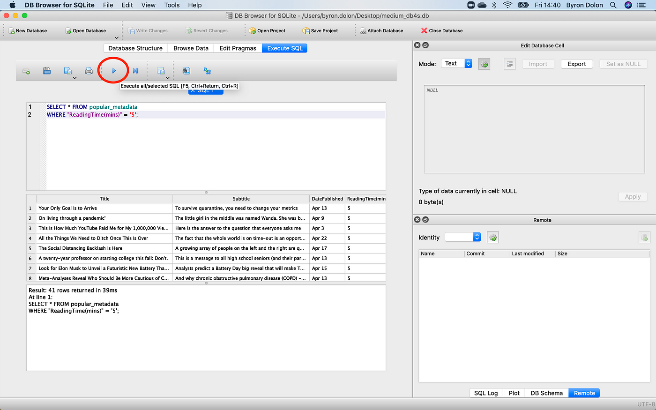Toggle the automatic mode switch icon beside Mode
This screenshot has width=656, height=410.
point(484,64)
